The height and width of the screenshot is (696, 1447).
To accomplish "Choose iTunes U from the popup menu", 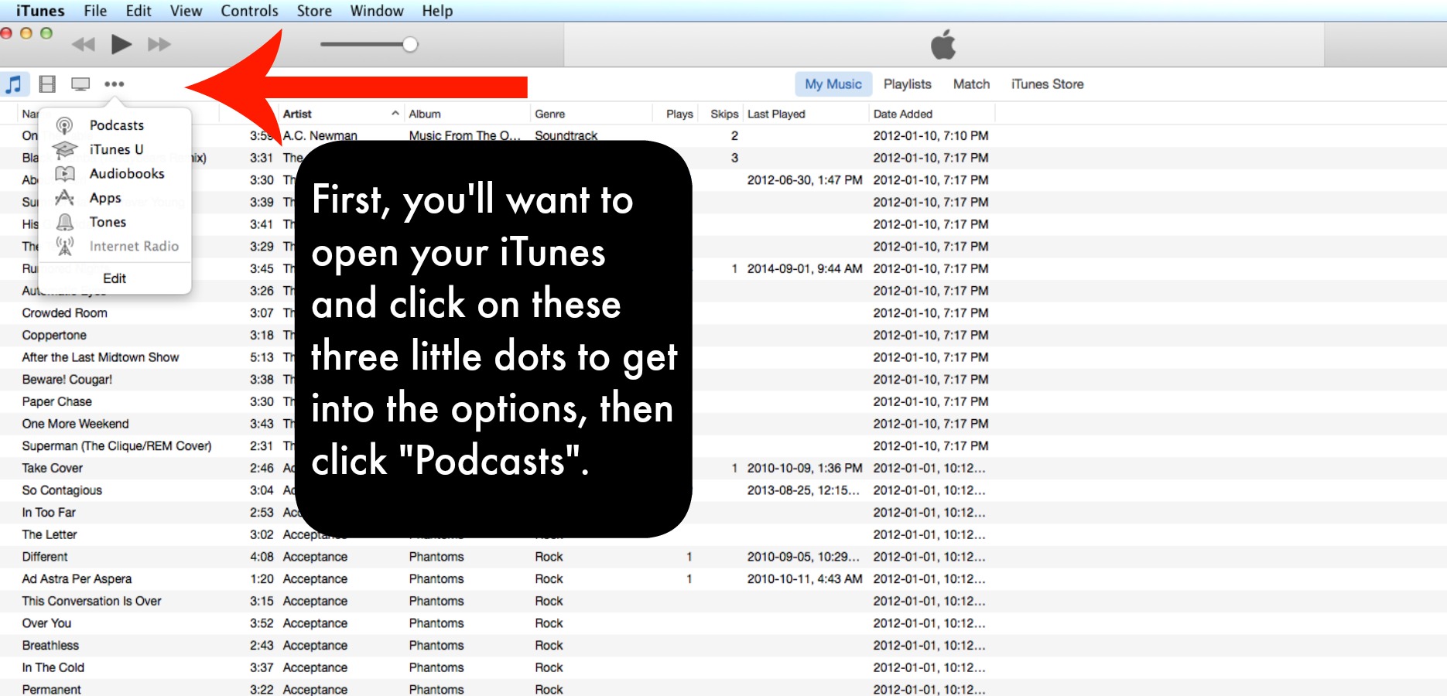I will [116, 149].
